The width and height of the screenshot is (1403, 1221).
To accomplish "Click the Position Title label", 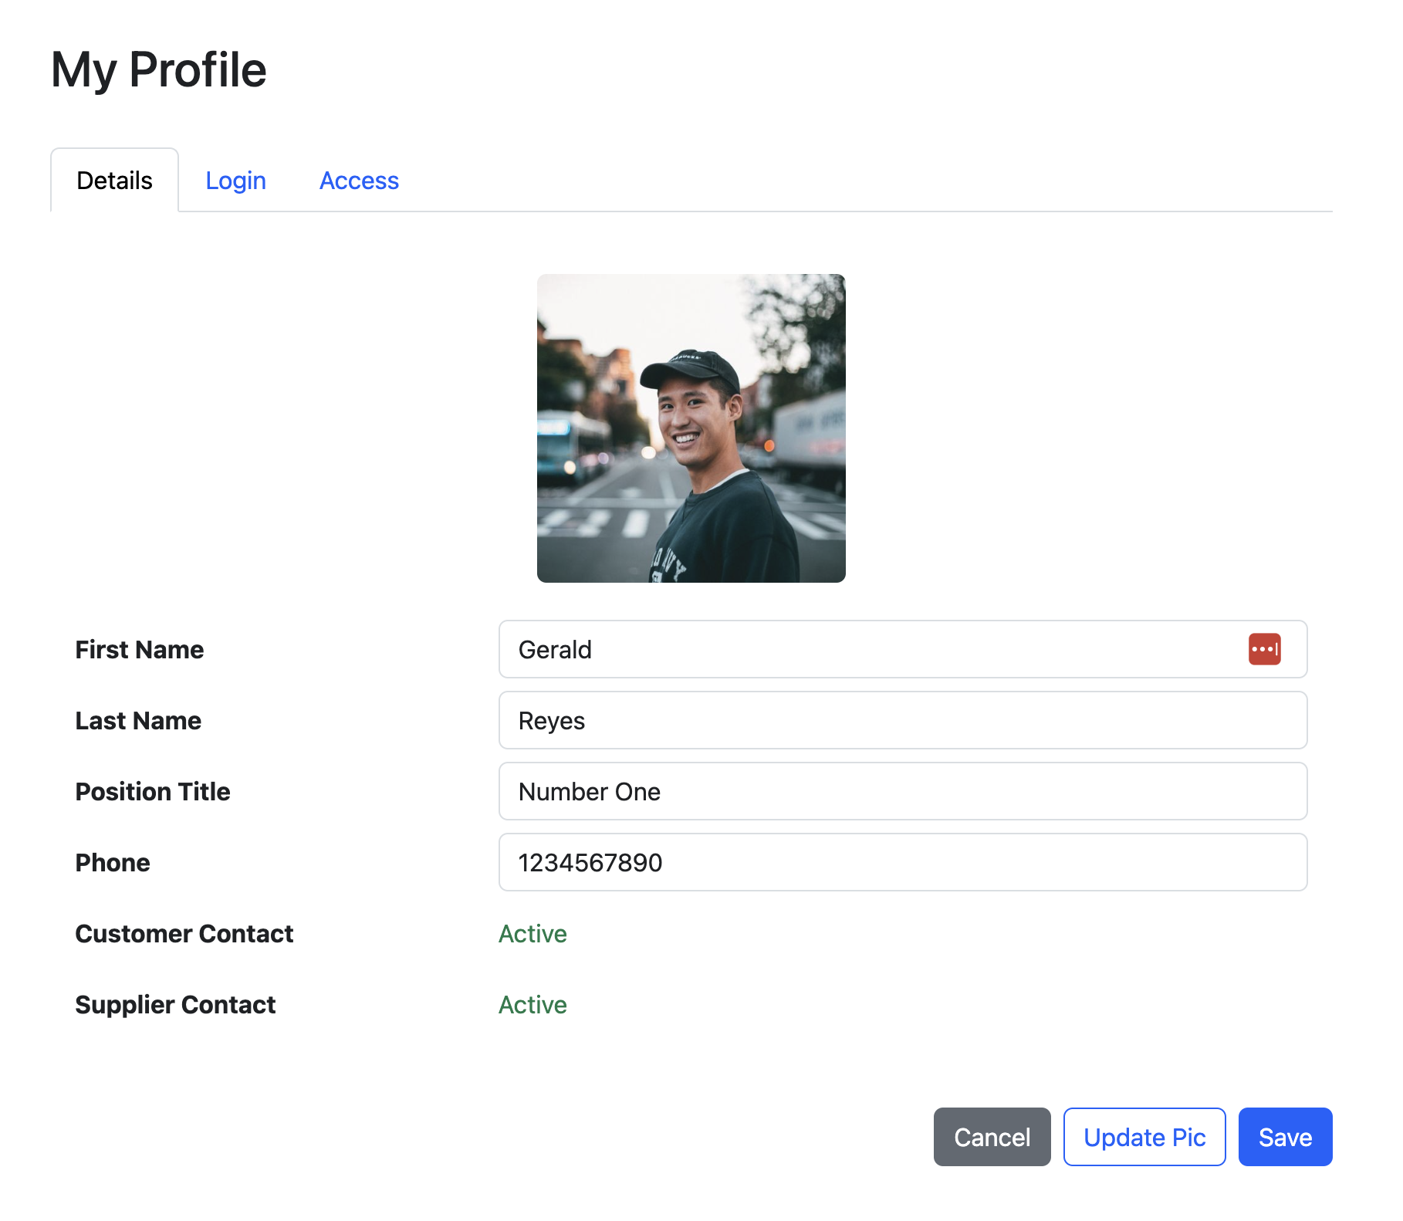I will pyautogui.click(x=153, y=792).
